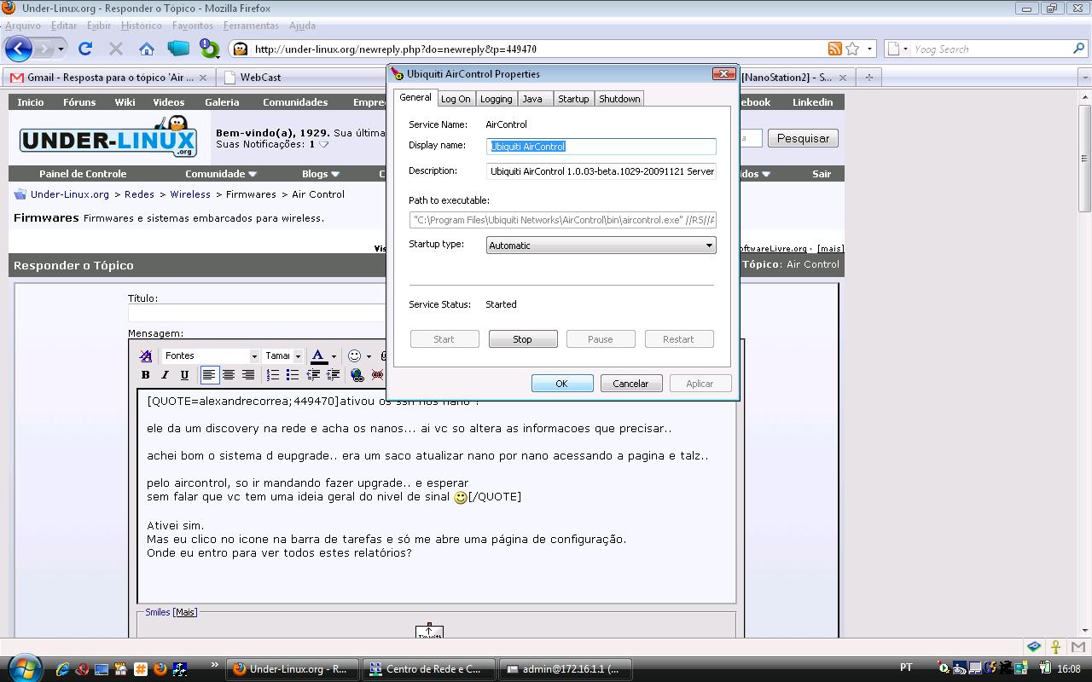Click Cancelar in AirControl Properties
The height and width of the screenshot is (682, 1092).
[630, 384]
